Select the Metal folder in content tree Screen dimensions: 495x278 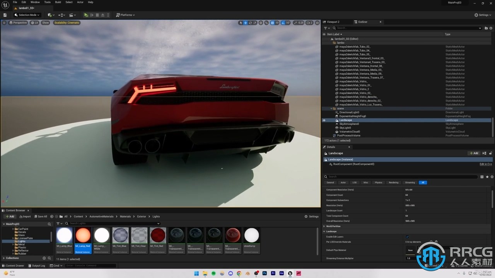(21, 244)
